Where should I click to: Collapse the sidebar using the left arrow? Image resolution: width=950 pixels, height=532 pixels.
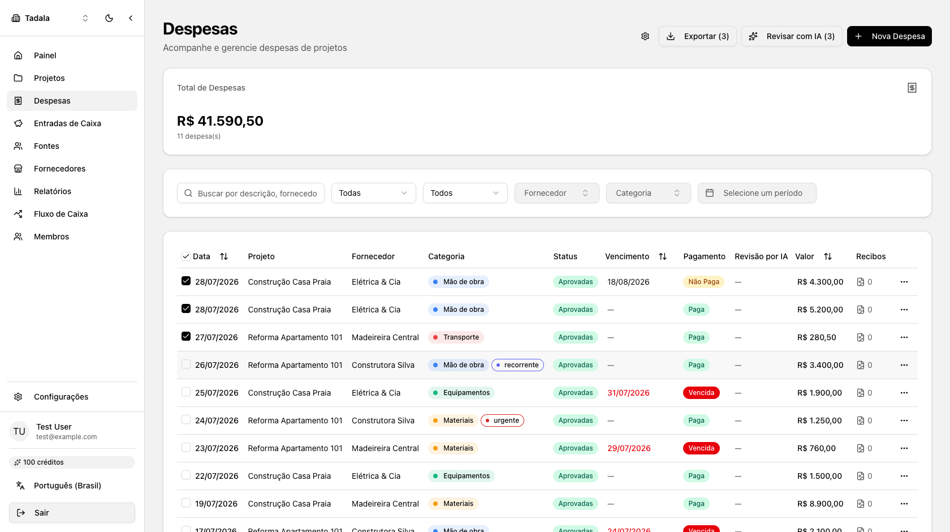(x=131, y=18)
